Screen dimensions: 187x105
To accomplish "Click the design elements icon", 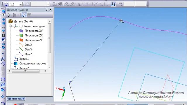I will click(x=3, y=43).
